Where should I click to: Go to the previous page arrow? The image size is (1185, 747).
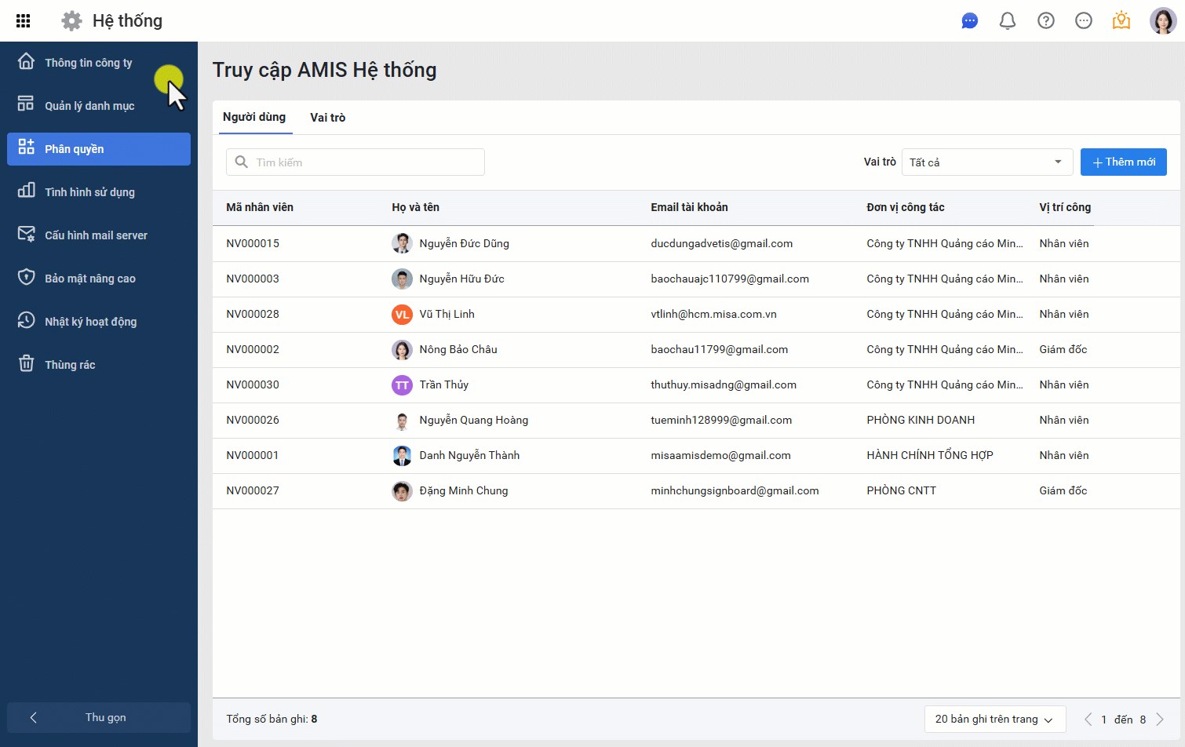pos(1088,720)
